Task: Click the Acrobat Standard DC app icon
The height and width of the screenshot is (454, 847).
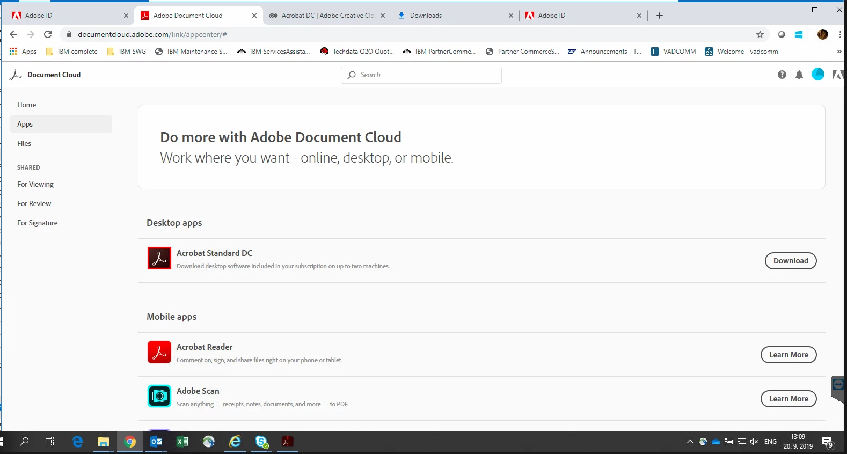Action: (x=159, y=258)
